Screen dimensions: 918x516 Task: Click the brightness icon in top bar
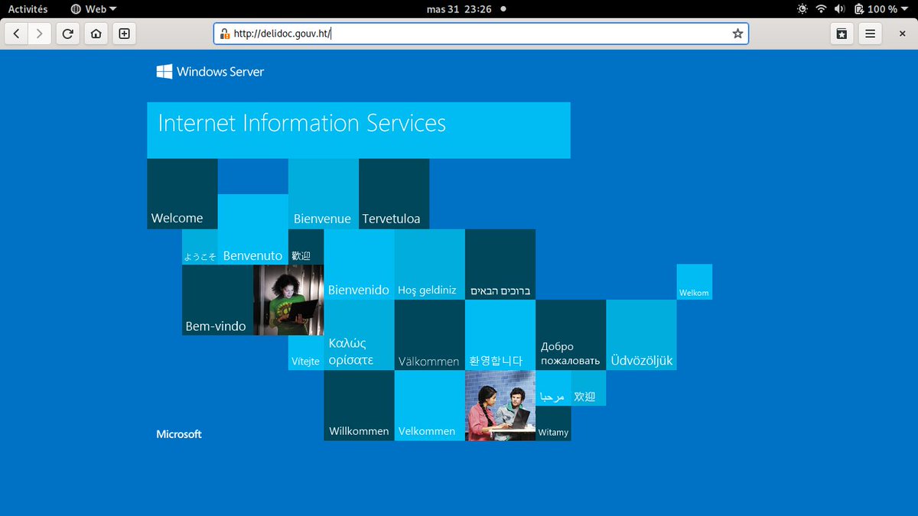click(x=802, y=9)
